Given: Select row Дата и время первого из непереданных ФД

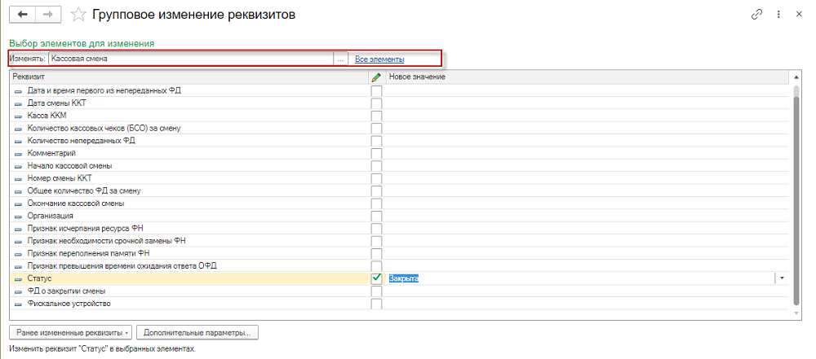Looking at the screenshot, I should 104,90.
